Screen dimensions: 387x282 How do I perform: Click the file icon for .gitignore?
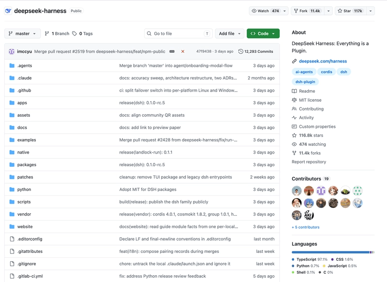[12, 264]
